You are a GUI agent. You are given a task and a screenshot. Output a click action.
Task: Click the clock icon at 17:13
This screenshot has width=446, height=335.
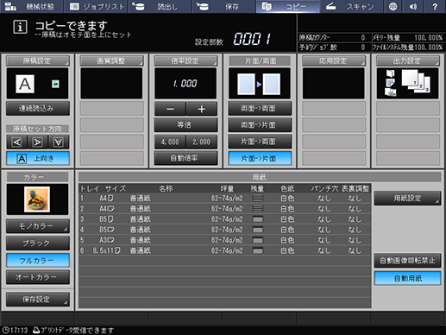pyautogui.click(x=5, y=330)
